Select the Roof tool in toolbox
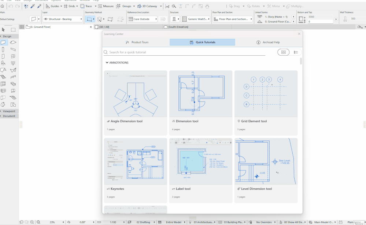Screen dimensions: 366x225 3,70
